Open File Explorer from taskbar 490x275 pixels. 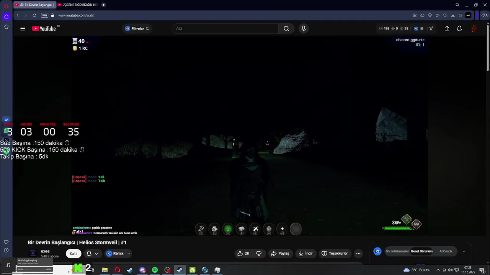[x=105, y=270]
